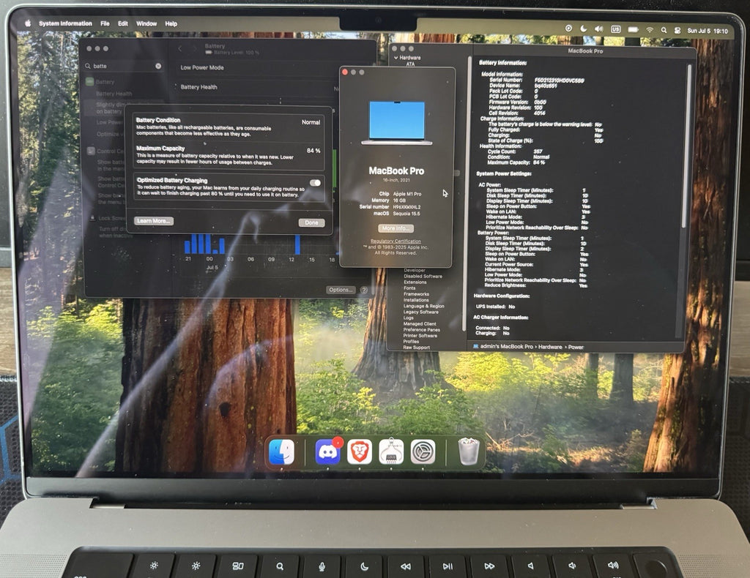This screenshot has height=578, width=750.
Task: Select ATA in the Hardware list
Action: coord(411,64)
